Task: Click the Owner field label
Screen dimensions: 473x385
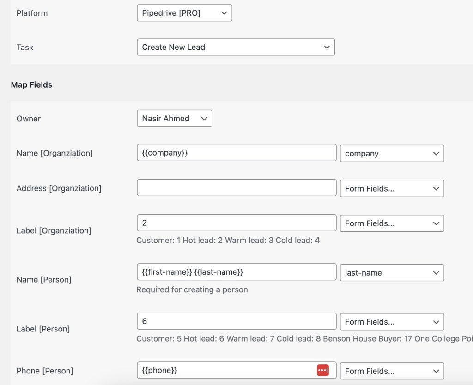Action: tap(29, 119)
